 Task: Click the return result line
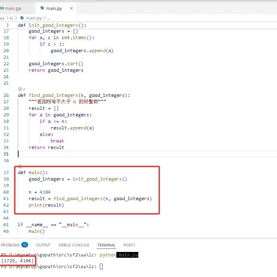(46, 148)
